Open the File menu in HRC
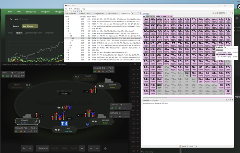Viewport: 240px width, 153px height. (x=66, y=9)
